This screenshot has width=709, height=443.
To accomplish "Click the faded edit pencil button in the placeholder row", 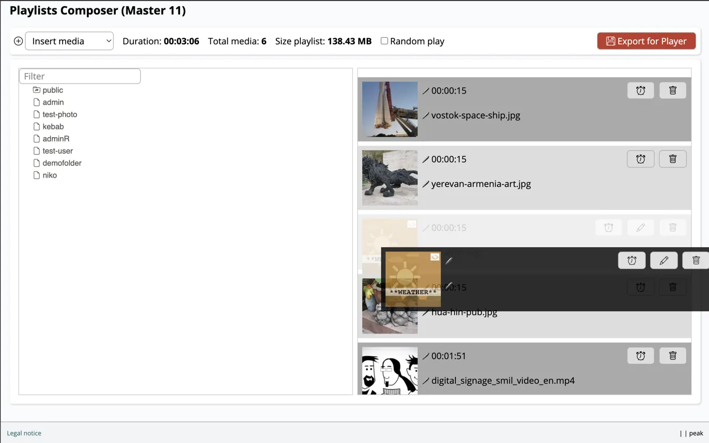I will 641,228.
